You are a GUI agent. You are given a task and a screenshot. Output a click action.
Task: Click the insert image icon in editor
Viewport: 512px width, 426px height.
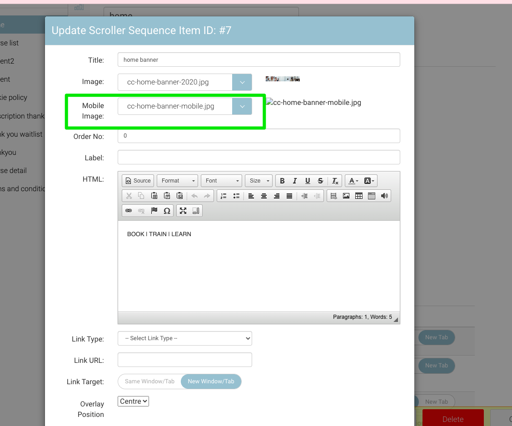[x=346, y=196]
